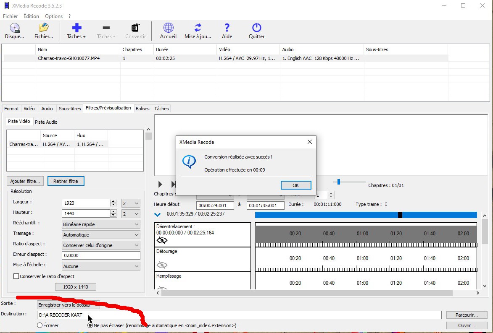The width and height of the screenshot is (493, 333).
Task: Select the Piste Audio sub-tab
Action: (x=46, y=122)
